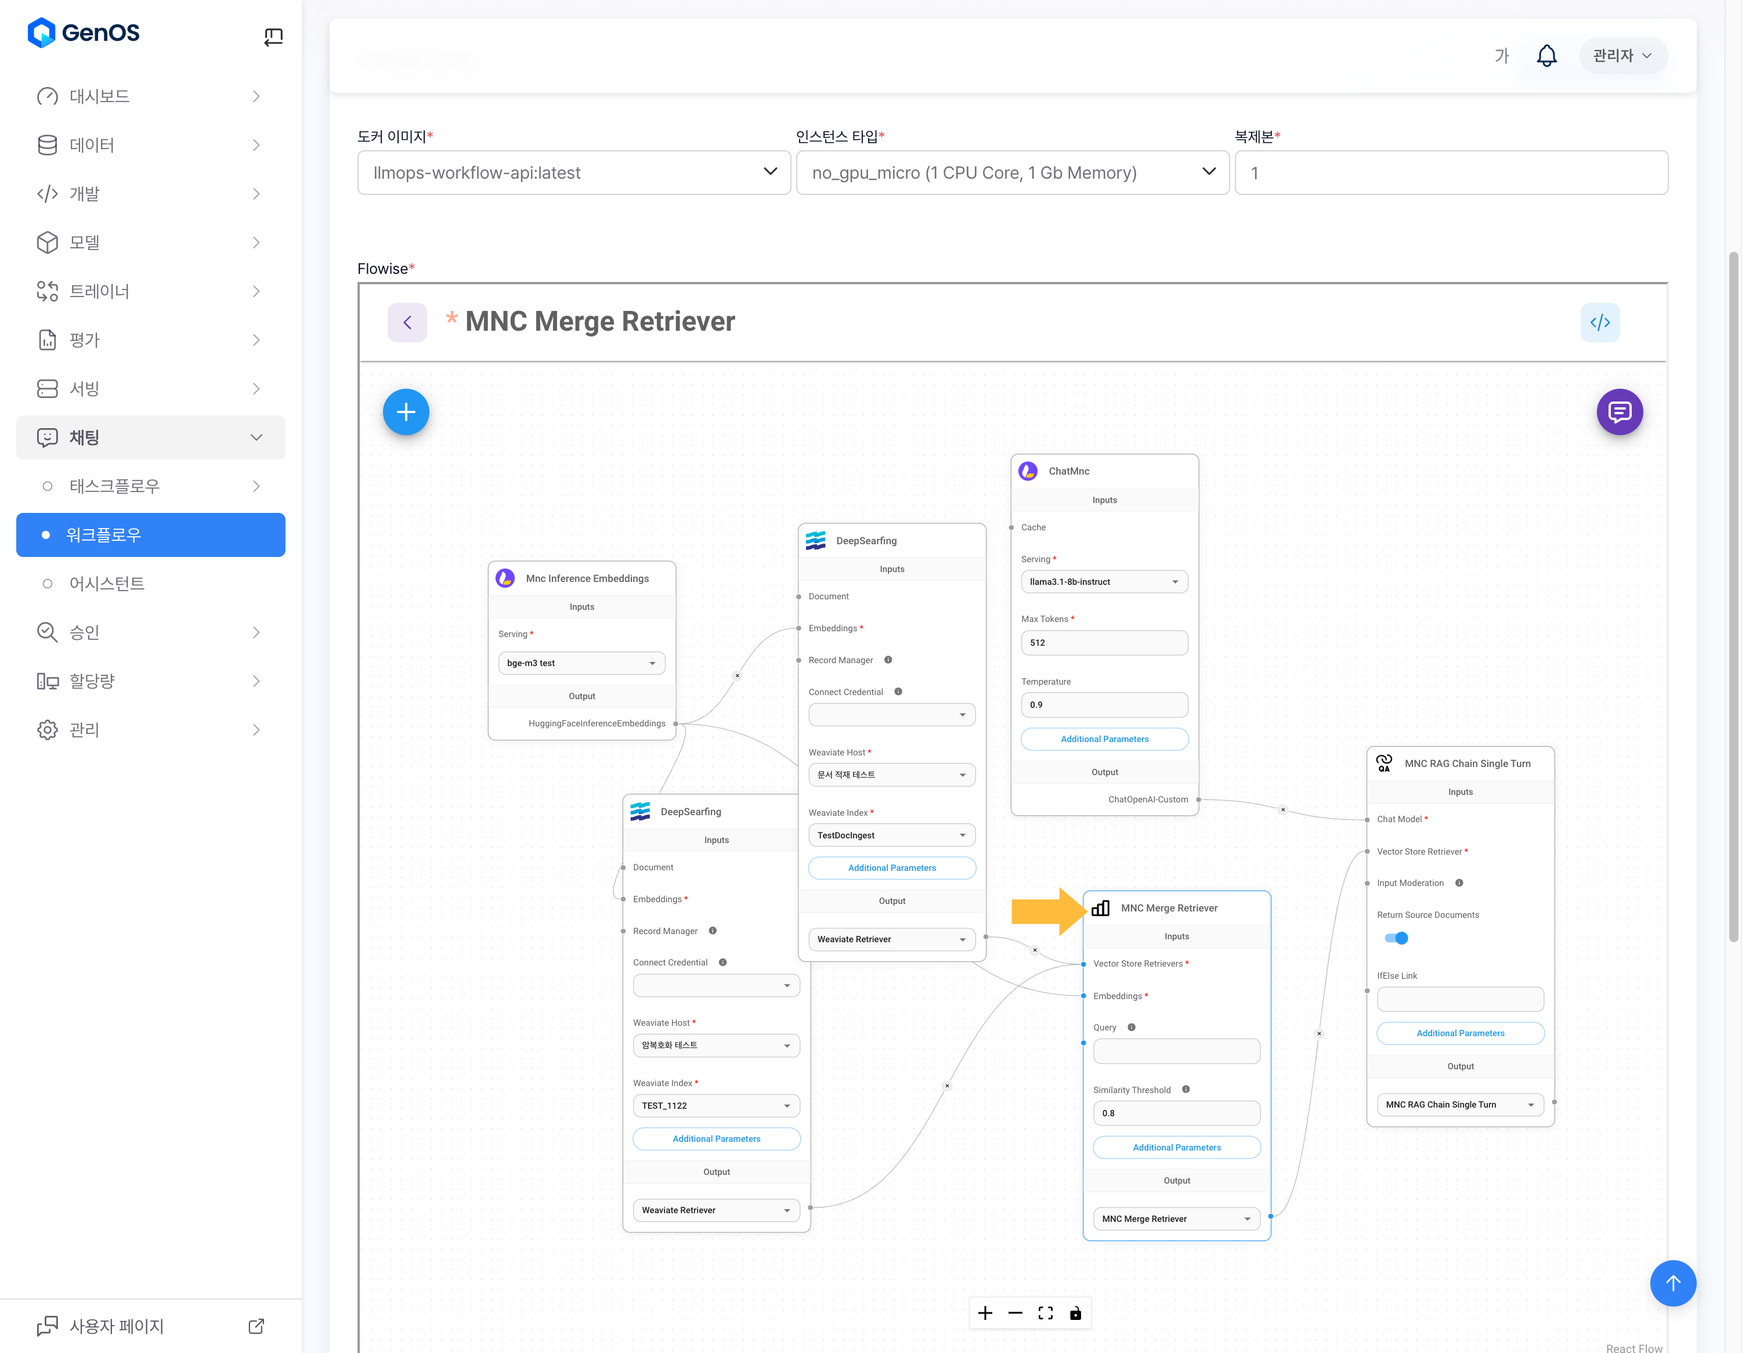Screen dimensions: 1742x1353
Task: Open the notification bell
Action: click(1546, 56)
